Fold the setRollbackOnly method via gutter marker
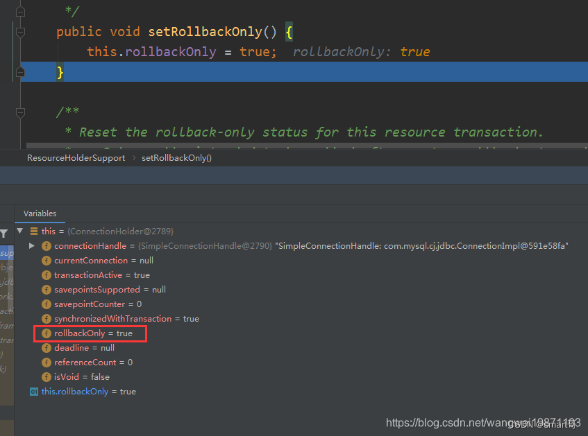This screenshot has width=588, height=436. coord(21,32)
